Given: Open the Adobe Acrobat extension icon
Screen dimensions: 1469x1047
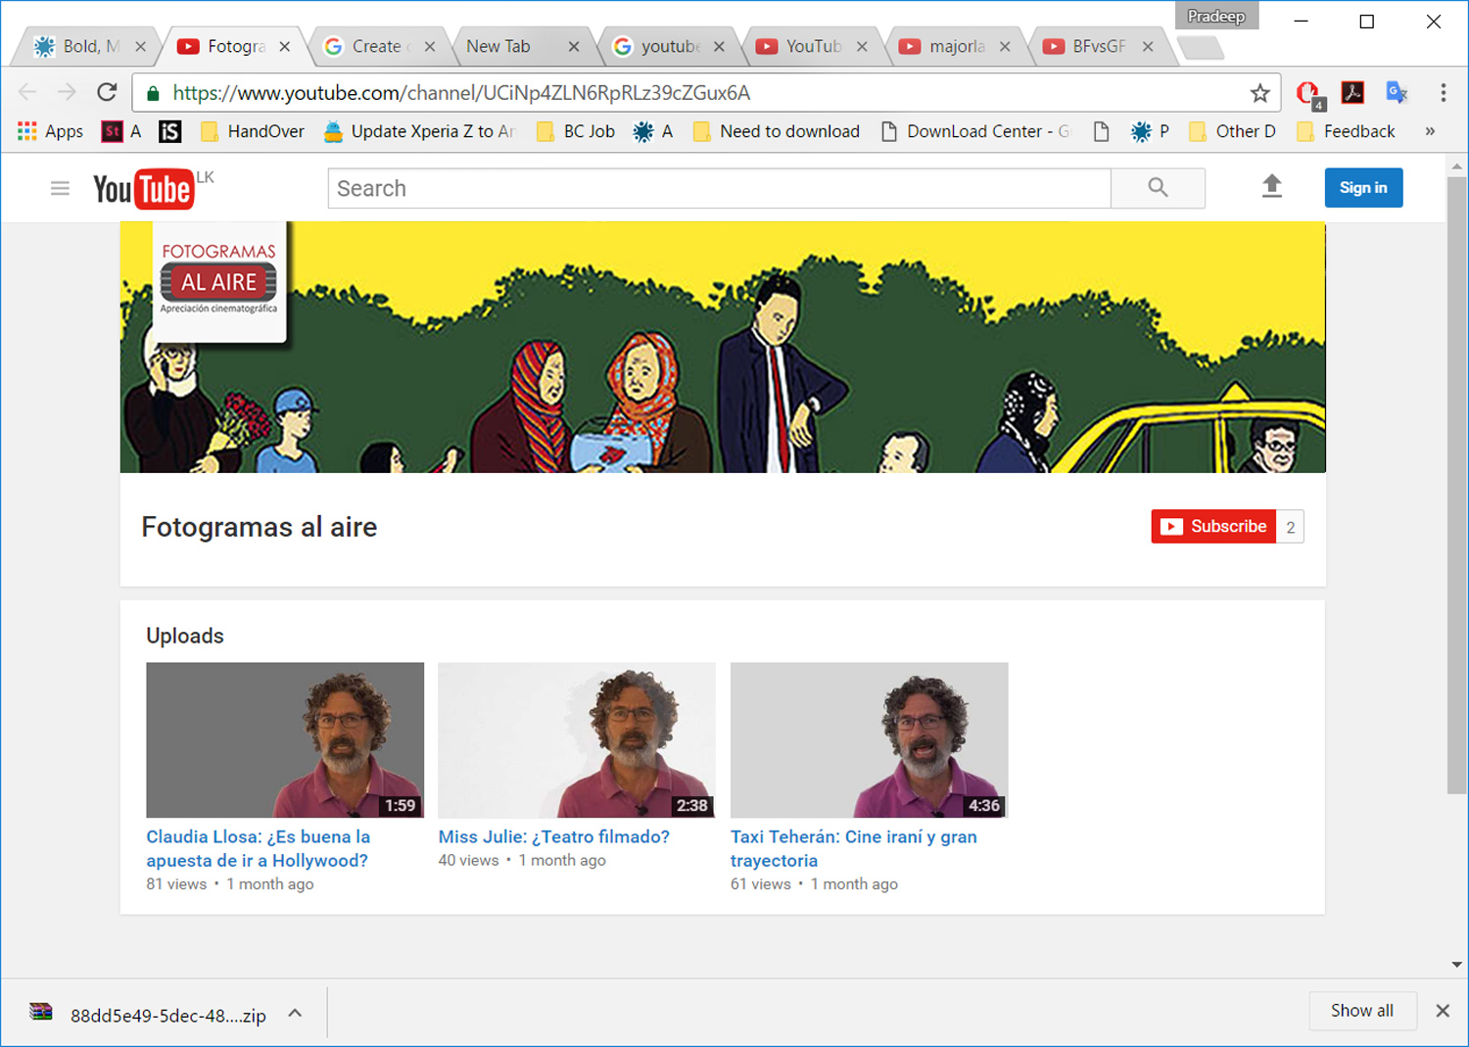Looking at the screenshot, I should (1352, 93).
